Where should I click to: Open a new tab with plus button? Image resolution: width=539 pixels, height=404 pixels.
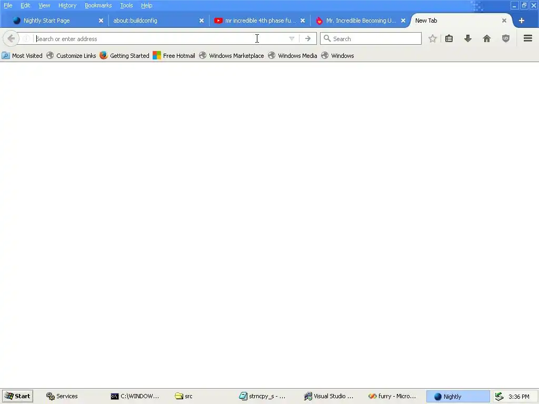tap(522, 21)
